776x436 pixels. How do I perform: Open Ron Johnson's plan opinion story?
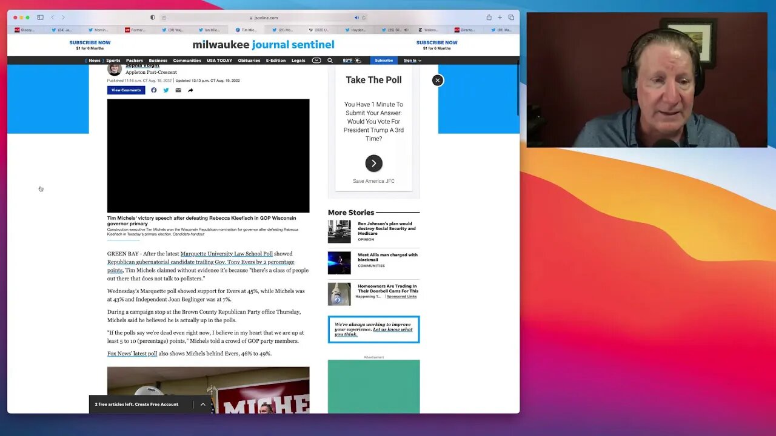pos(387,228)
